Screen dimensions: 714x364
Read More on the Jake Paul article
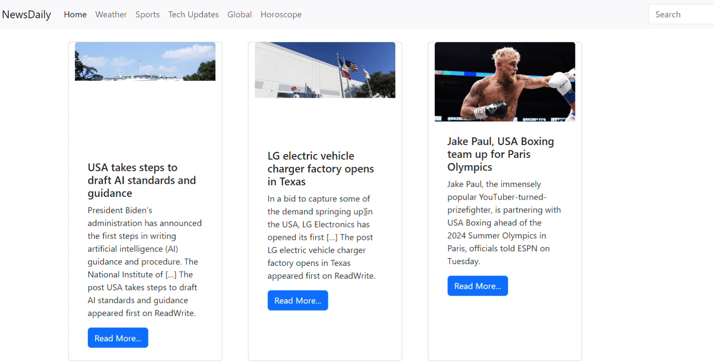coord(477,286)
